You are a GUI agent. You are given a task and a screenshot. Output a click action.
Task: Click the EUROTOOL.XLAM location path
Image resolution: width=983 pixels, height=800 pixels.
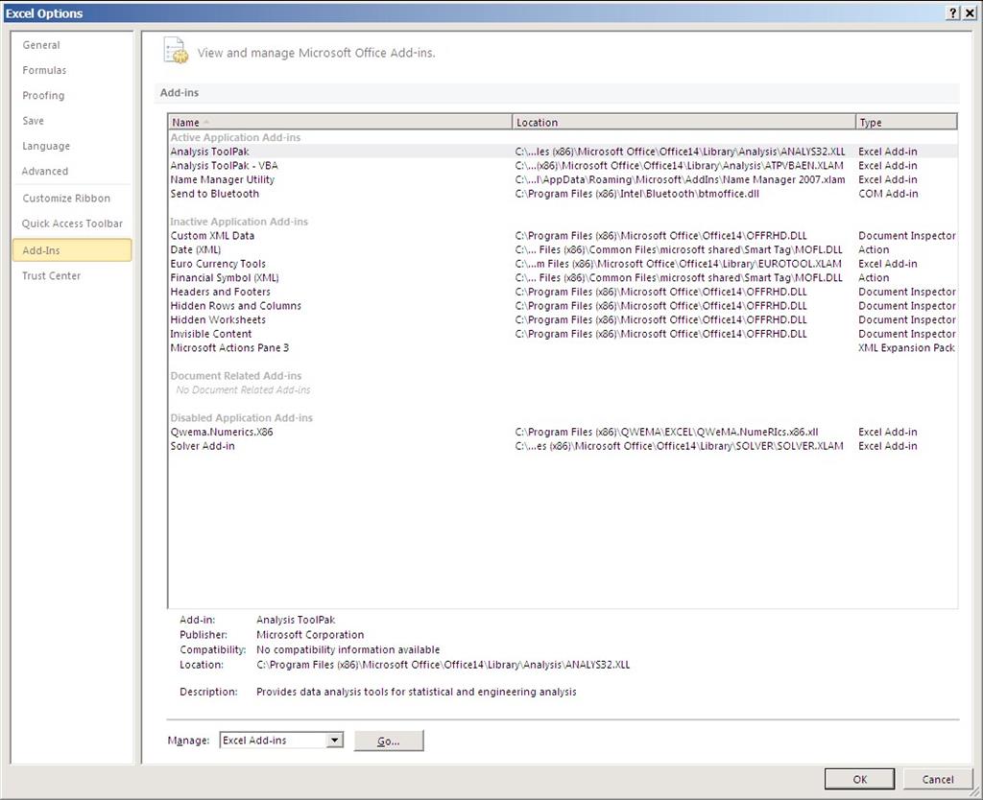pos(679,264)
